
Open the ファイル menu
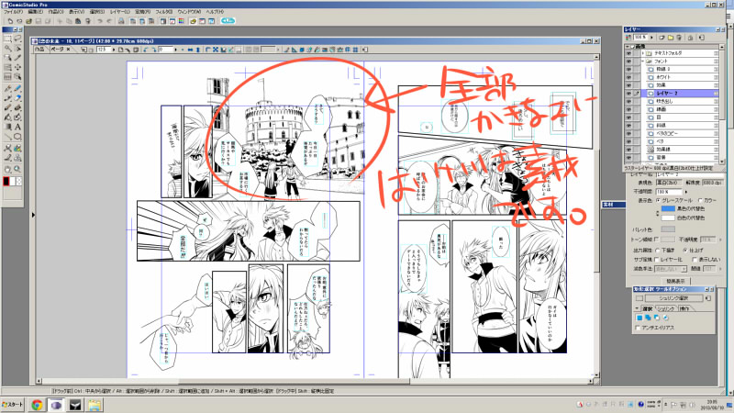tap(14, 12)
